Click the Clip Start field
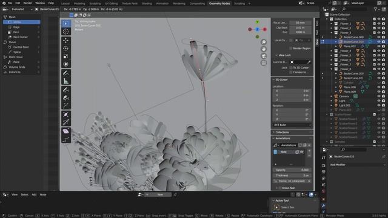This screenshot has height=218, width=388. (x=300, y=28)
